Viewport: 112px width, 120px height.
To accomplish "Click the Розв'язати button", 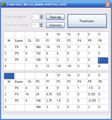I will (87, 21).
